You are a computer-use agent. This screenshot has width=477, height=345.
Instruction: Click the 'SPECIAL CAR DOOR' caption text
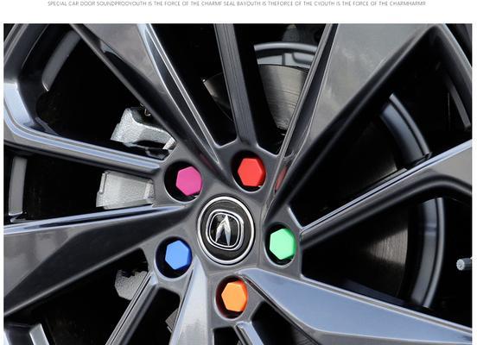(x=72, y=3)
